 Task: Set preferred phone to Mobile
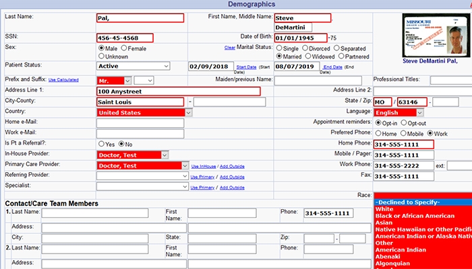404,133
